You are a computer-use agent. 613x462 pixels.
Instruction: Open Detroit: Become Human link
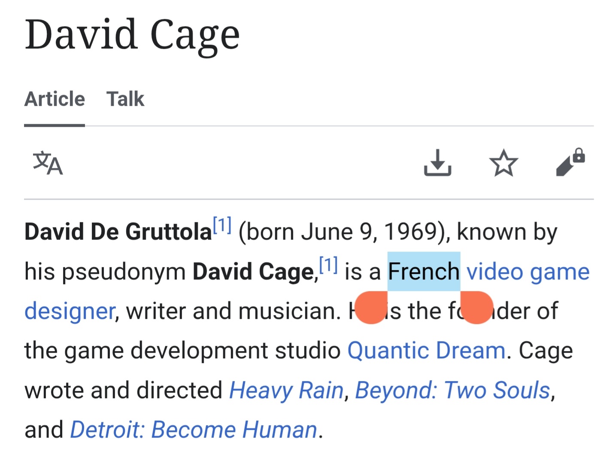194,430
